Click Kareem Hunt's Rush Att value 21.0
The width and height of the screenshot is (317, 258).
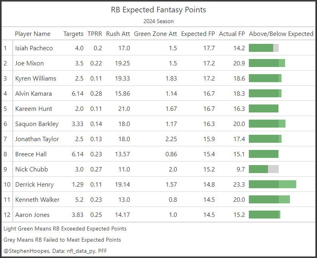(124, 109)
